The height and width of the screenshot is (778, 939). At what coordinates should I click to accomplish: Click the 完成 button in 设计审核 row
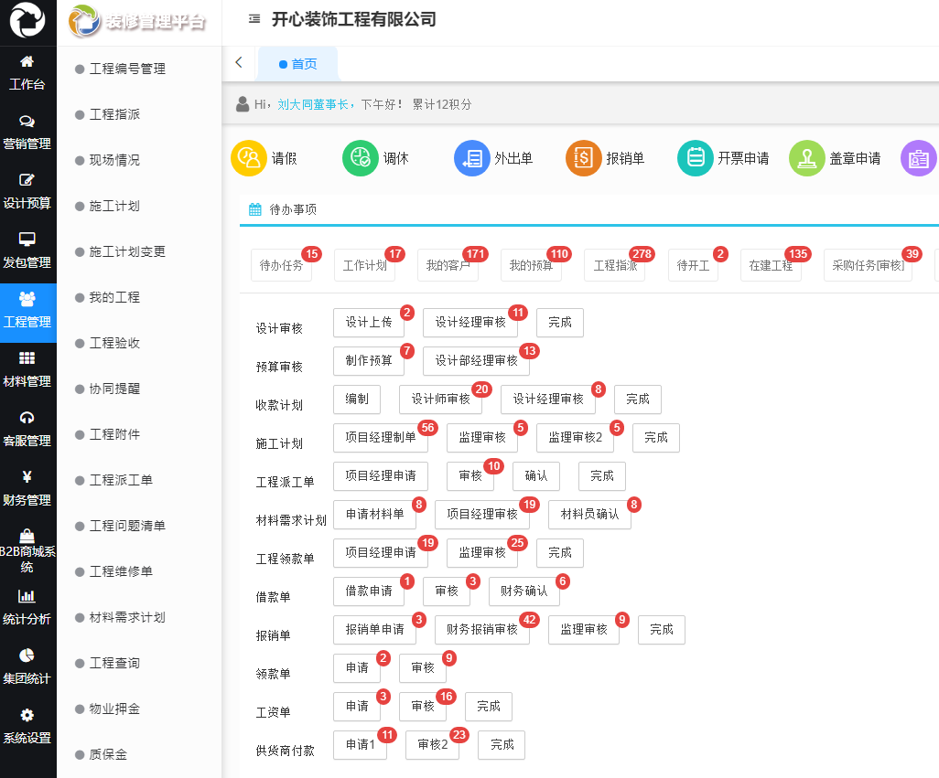point(559,323)
